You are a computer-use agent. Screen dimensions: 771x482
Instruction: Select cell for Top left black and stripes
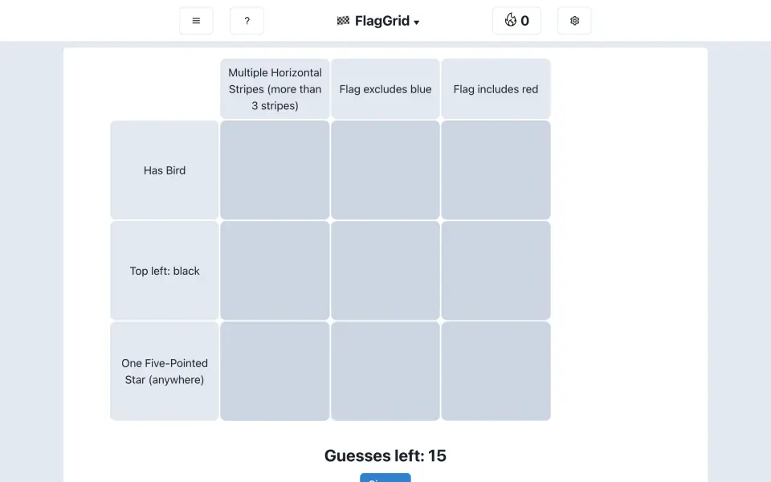[x=275, y=271]
